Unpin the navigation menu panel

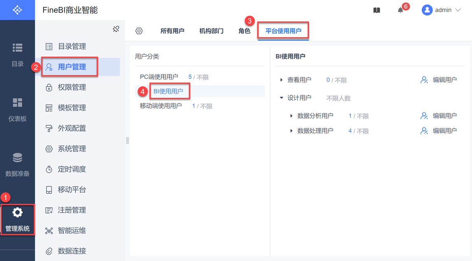[116, 29]
